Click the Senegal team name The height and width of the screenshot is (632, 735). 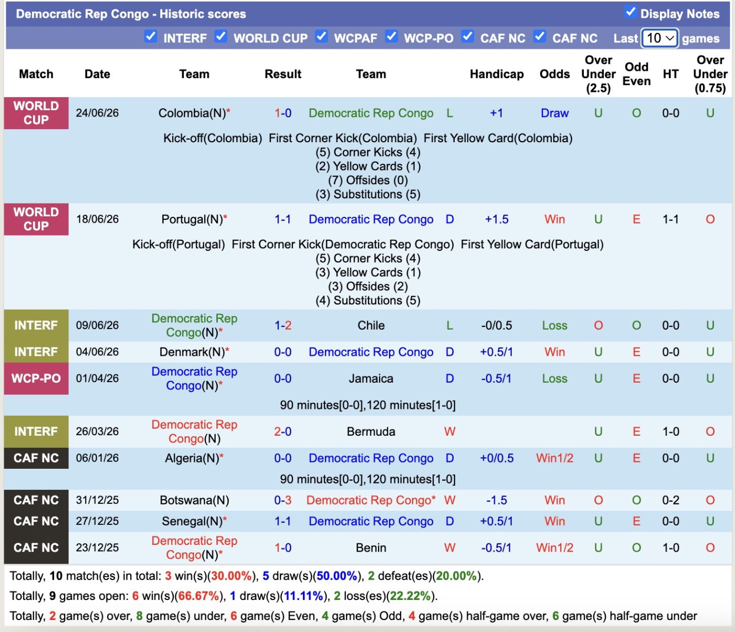pos(192,521)
